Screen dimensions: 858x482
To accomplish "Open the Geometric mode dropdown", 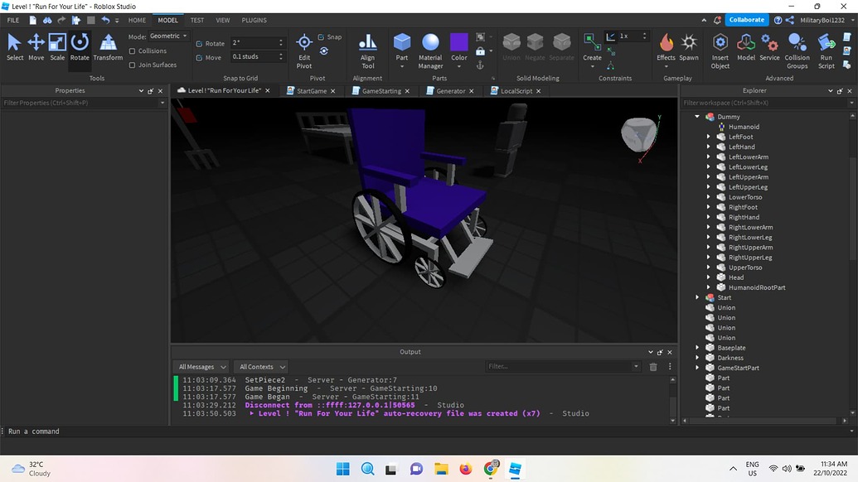I will tap(168, 35).
